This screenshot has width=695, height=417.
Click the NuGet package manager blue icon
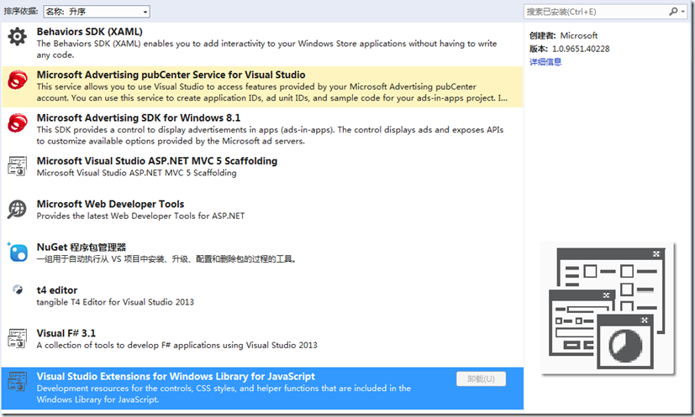(18, 253)
